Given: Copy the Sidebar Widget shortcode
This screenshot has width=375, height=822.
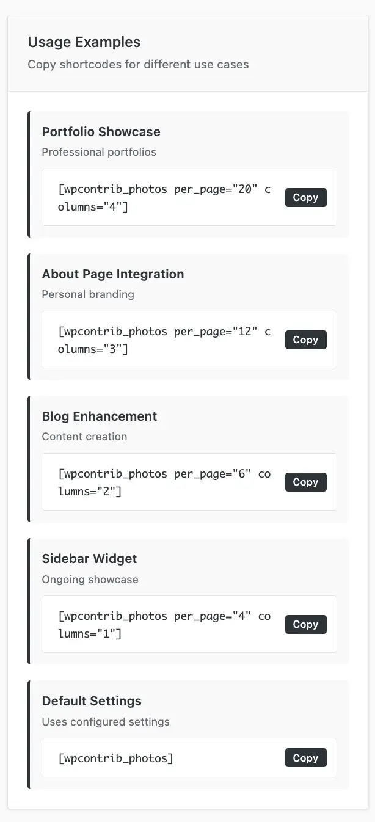Looking at the screenshot, I should 305,624.
